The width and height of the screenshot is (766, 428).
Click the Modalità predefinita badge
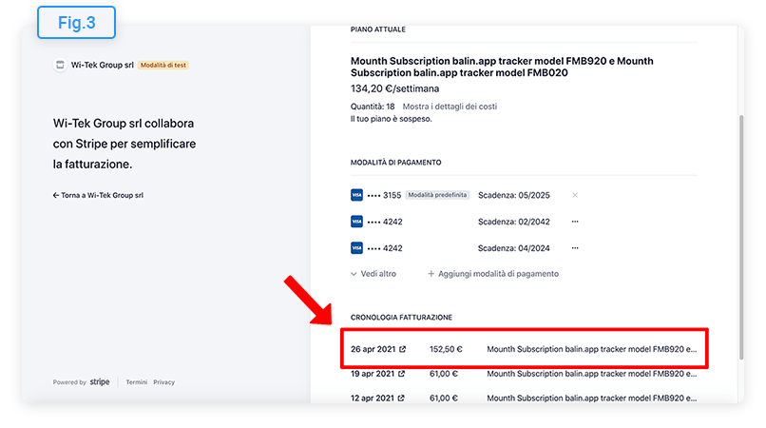pos(437,195)
